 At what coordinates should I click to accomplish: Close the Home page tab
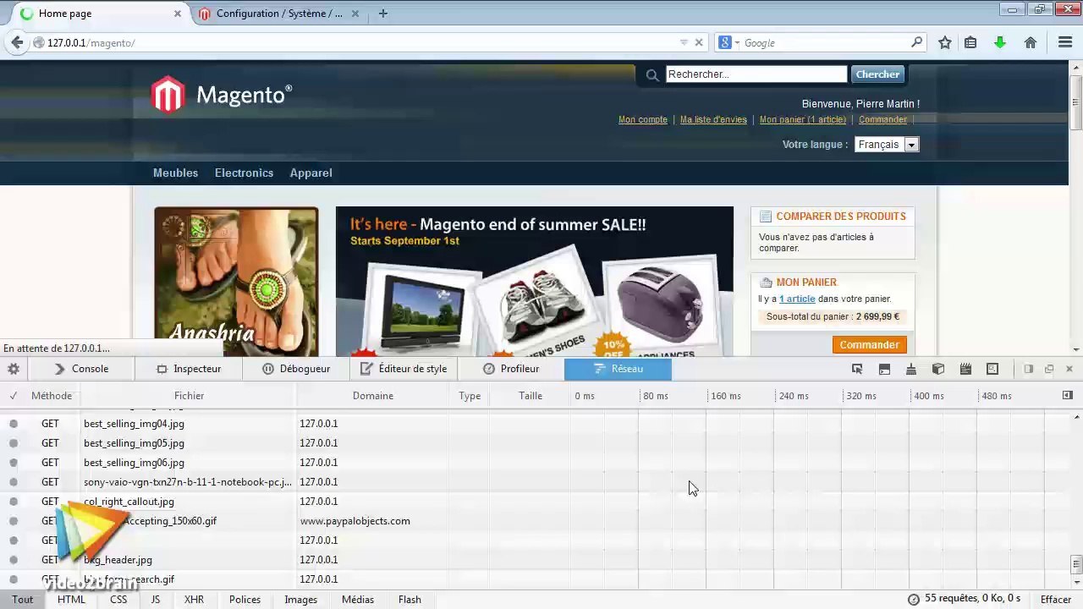[x=178, y=14]
